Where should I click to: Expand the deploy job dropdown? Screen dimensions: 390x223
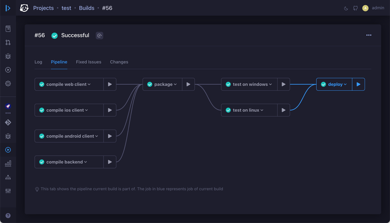[345, 84]
